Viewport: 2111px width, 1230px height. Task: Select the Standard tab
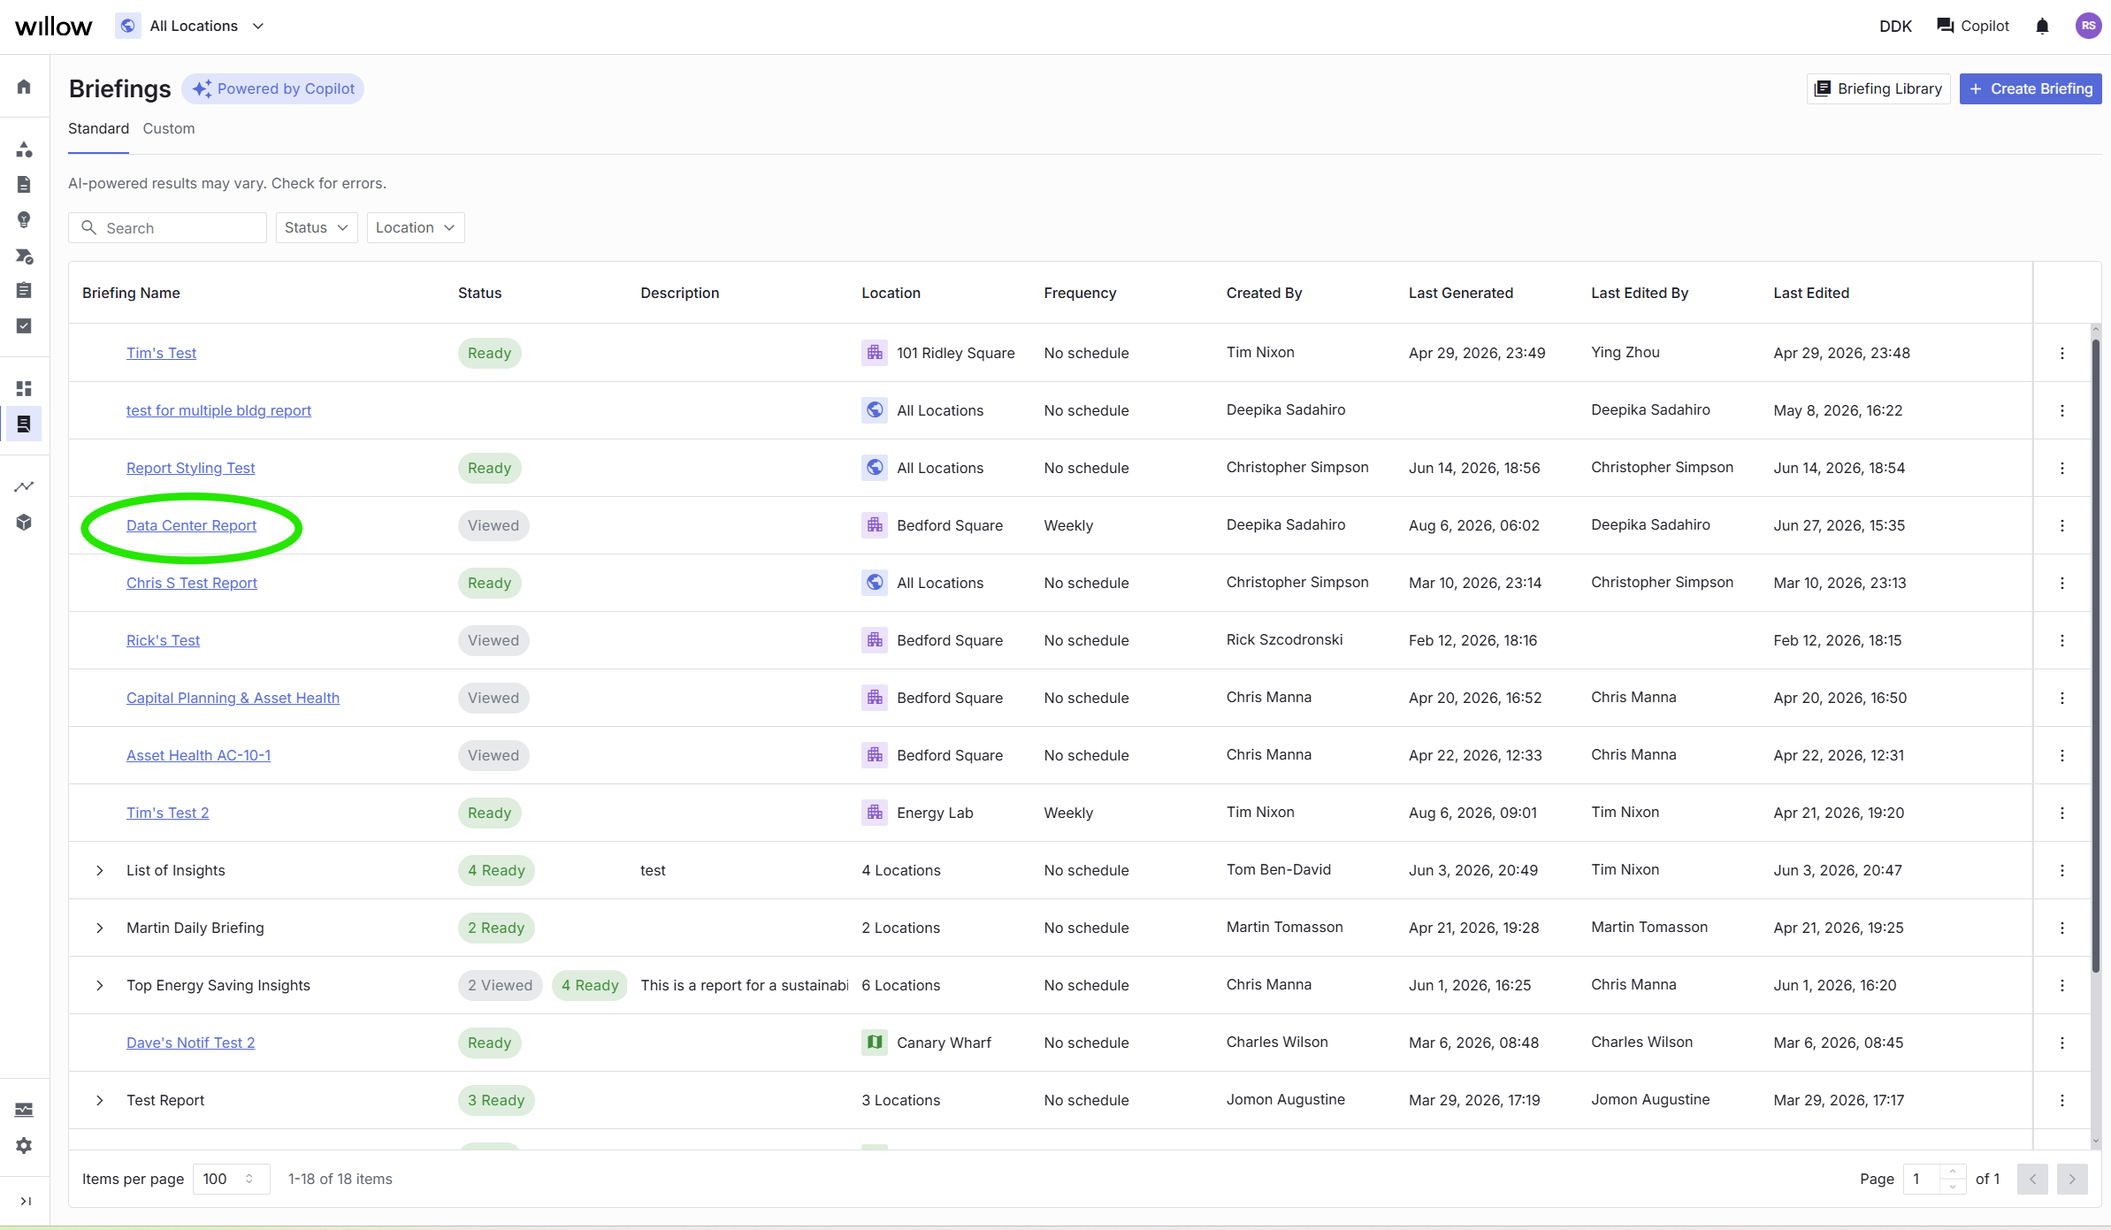[x=98, y=128]
